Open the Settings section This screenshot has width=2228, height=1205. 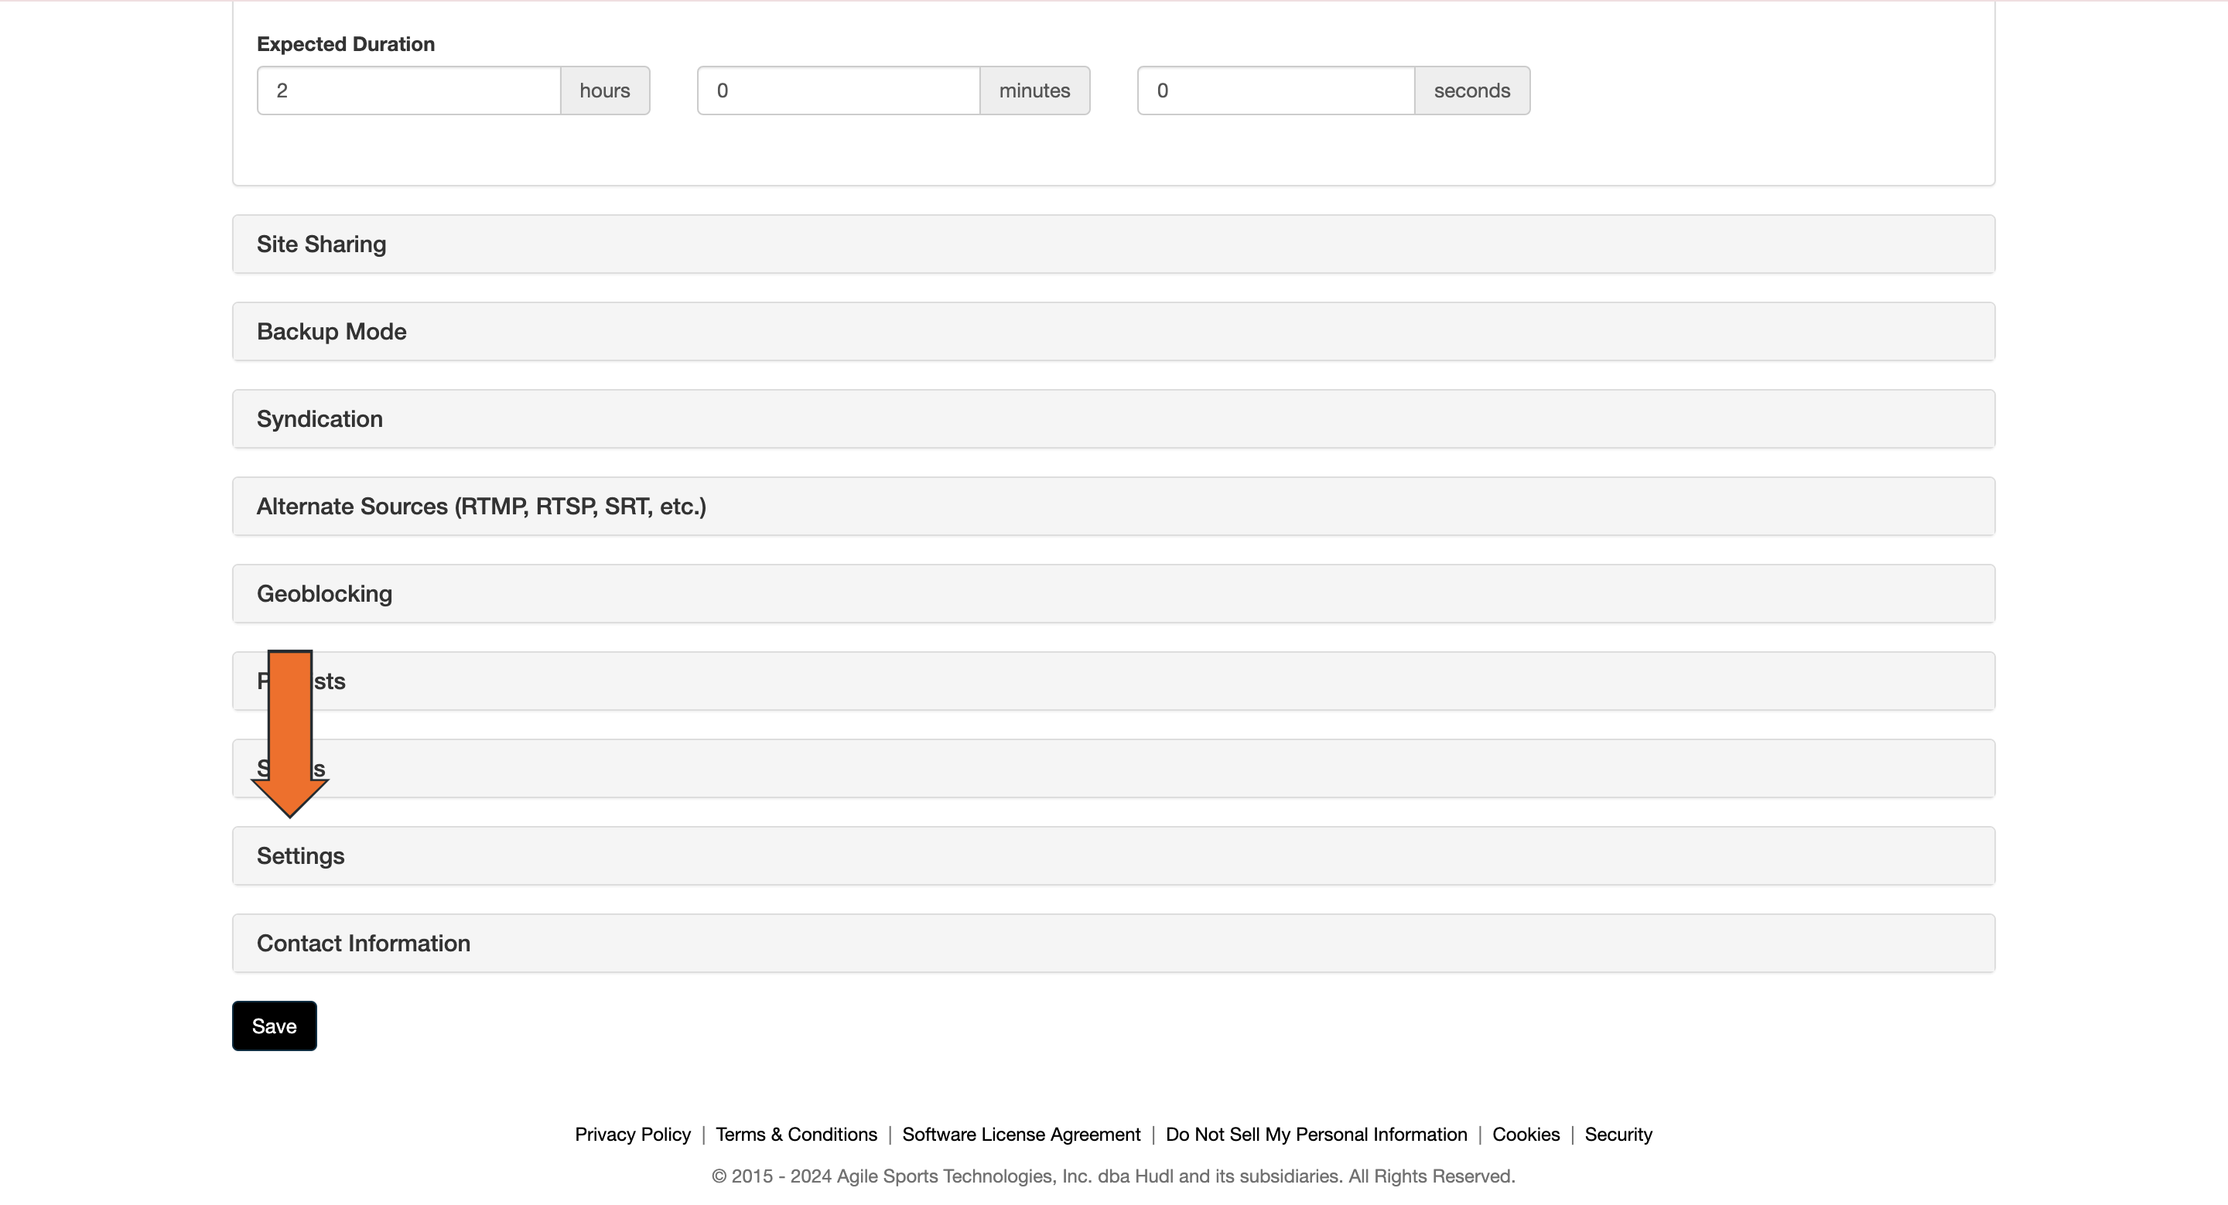pyautogui.click(x=1113, y=855)
